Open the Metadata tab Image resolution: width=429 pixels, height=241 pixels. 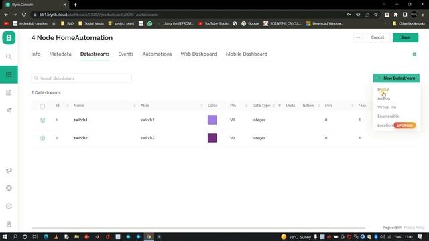[60, 54]
